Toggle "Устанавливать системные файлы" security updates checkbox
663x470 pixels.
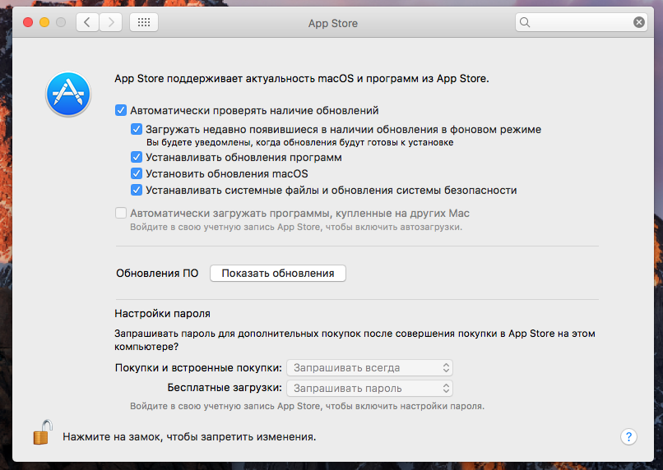[137, 190]
